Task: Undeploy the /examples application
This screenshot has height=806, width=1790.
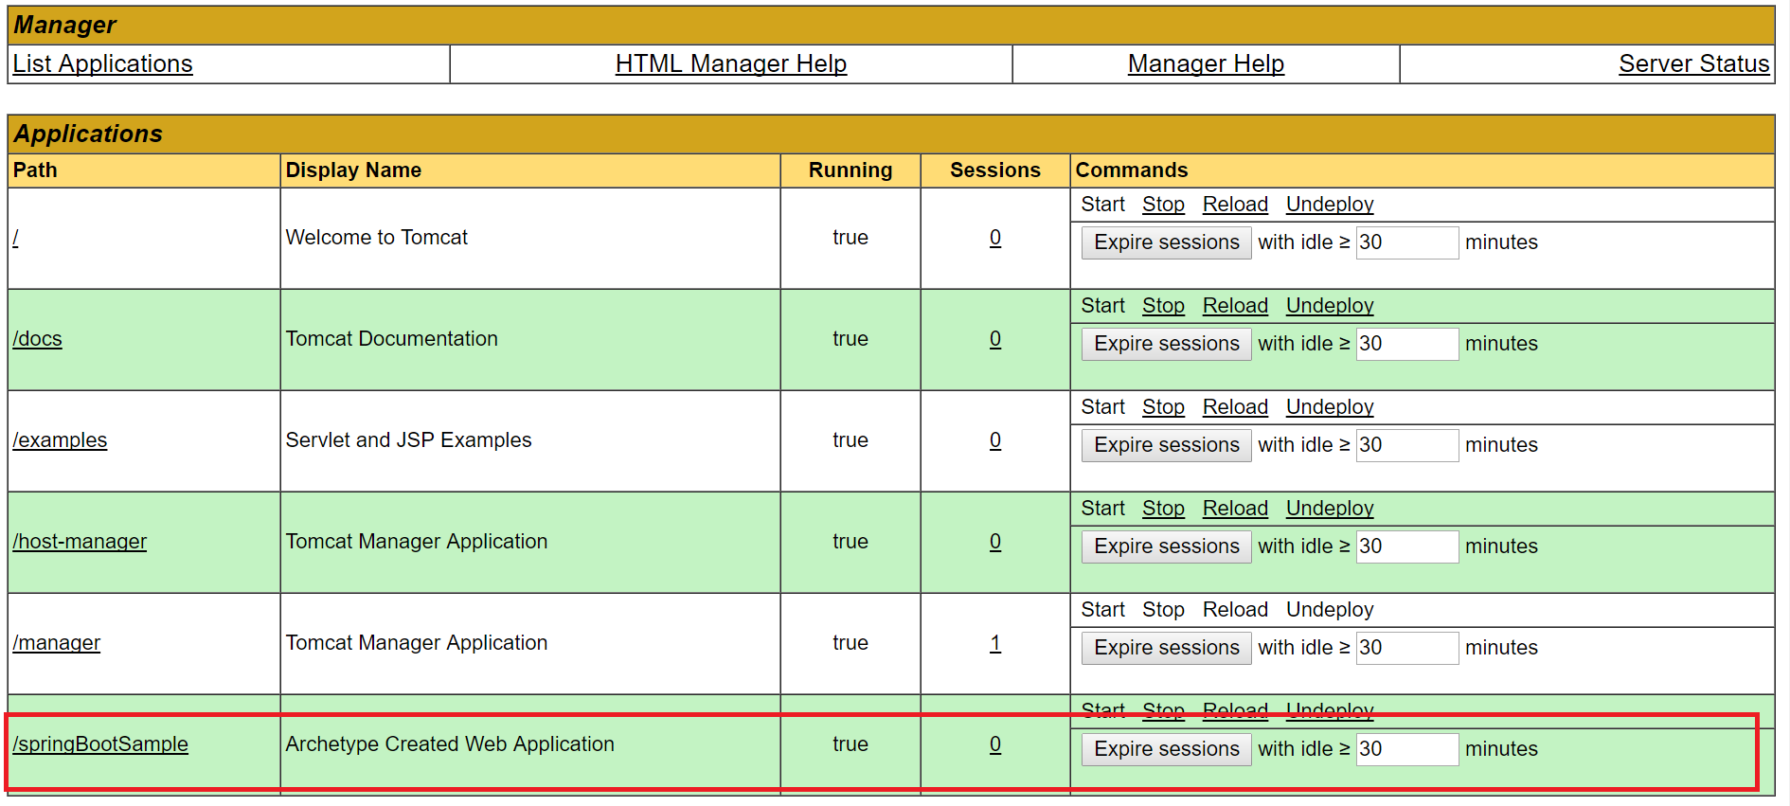Action: tap(1330, 407)
